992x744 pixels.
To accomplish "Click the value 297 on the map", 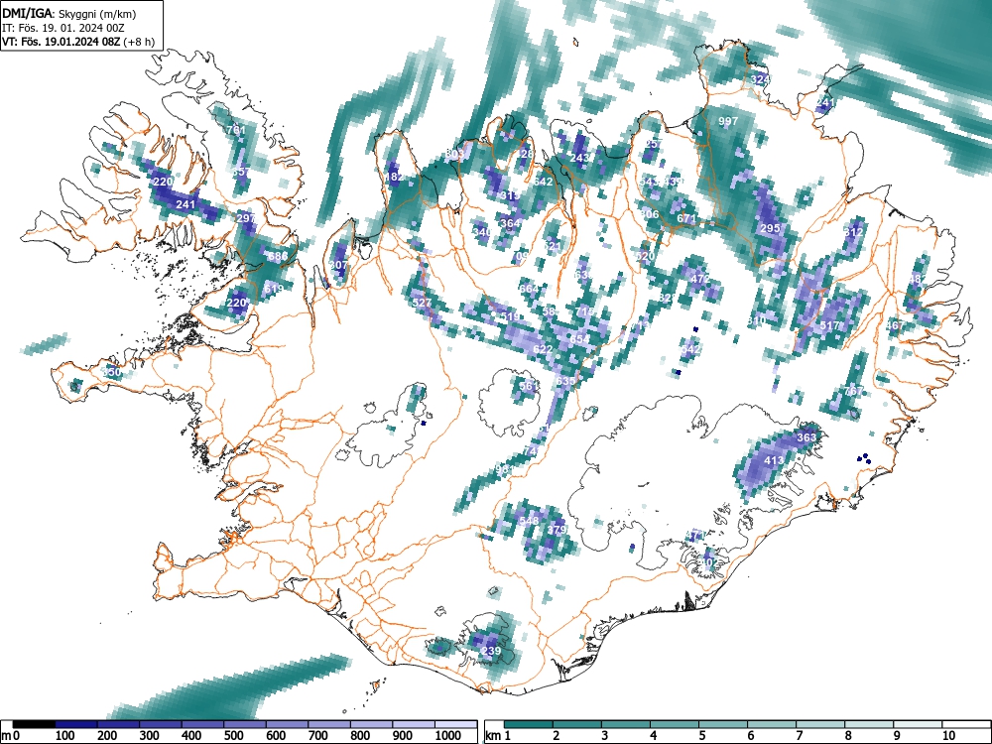I will [x=245, y=218].
